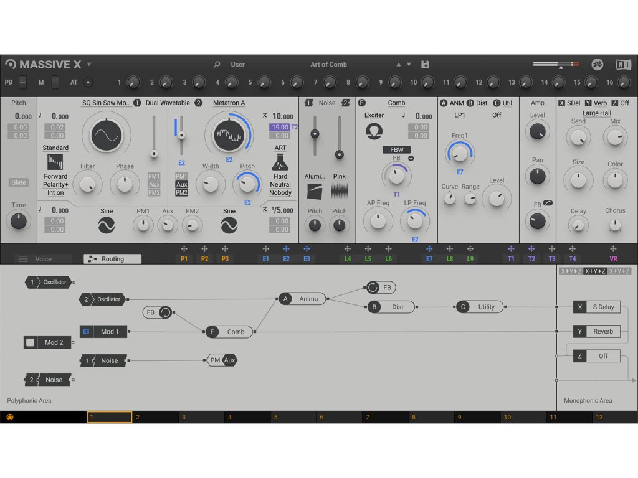
Task: Select the Pink noise waveform thumbnail
Action: point(340,191)
